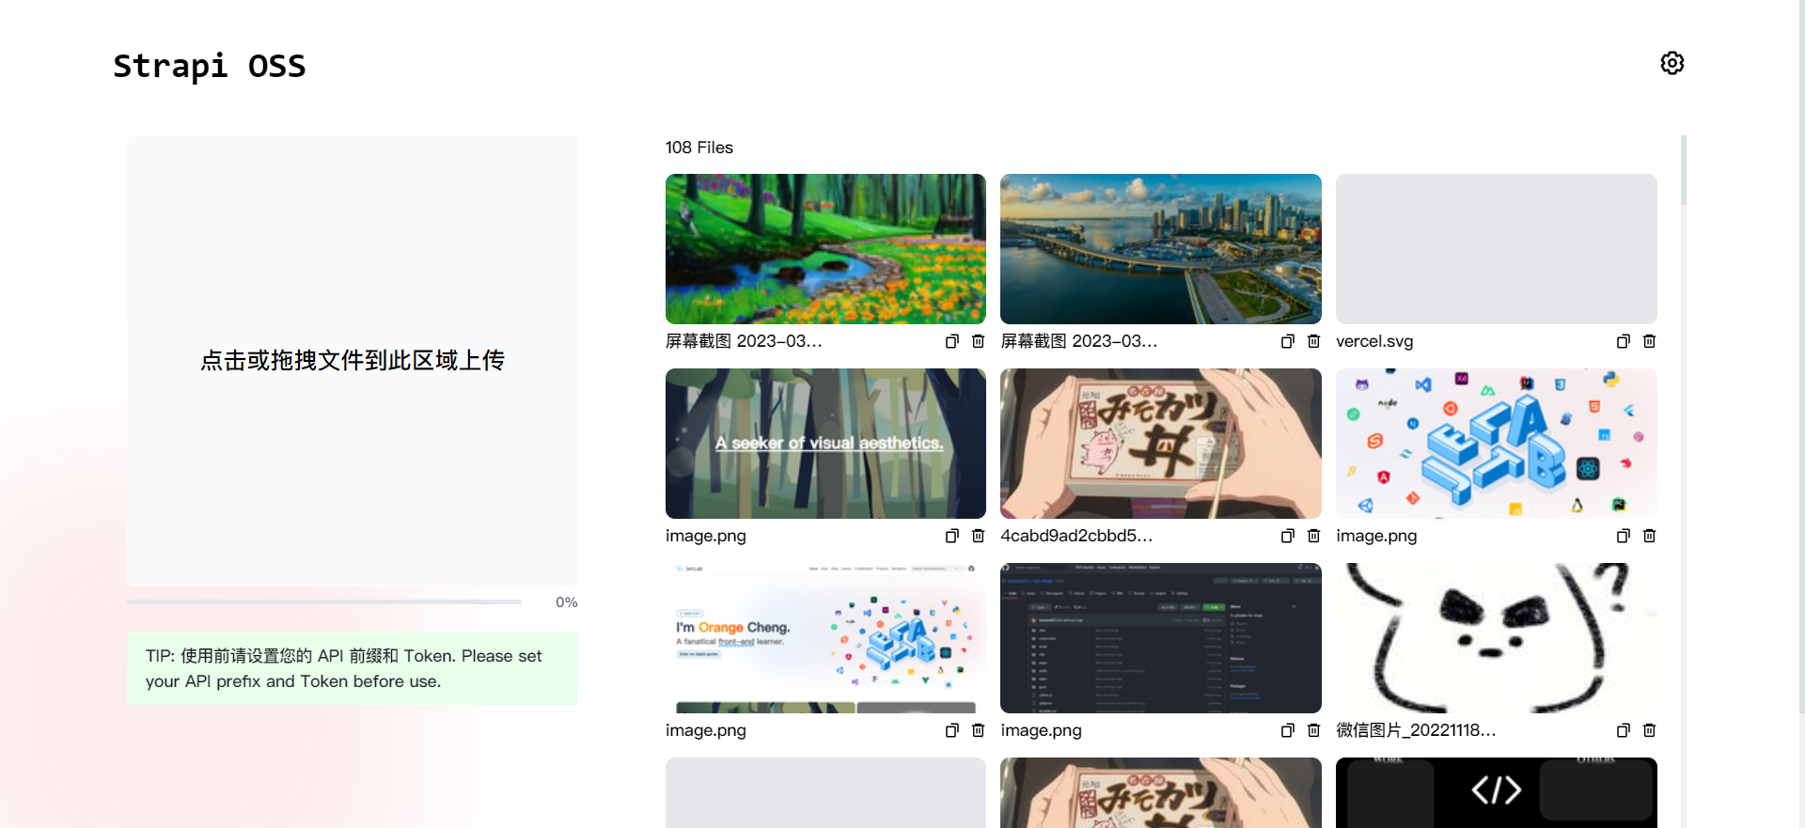Copy link of colorful LAB icons image.png

tap(1624, 536)
